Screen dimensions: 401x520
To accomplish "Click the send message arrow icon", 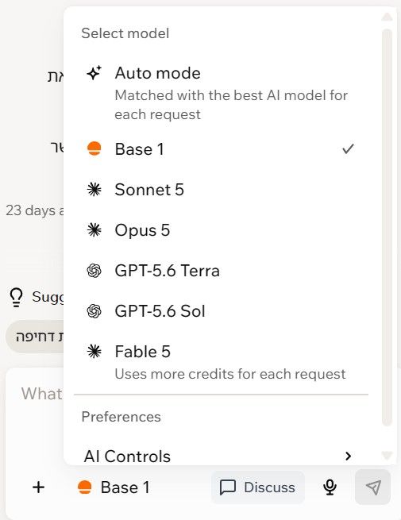I will [372, 487].
